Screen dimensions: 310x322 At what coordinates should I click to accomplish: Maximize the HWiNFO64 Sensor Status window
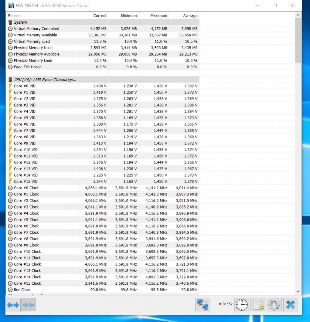(275, 5)
